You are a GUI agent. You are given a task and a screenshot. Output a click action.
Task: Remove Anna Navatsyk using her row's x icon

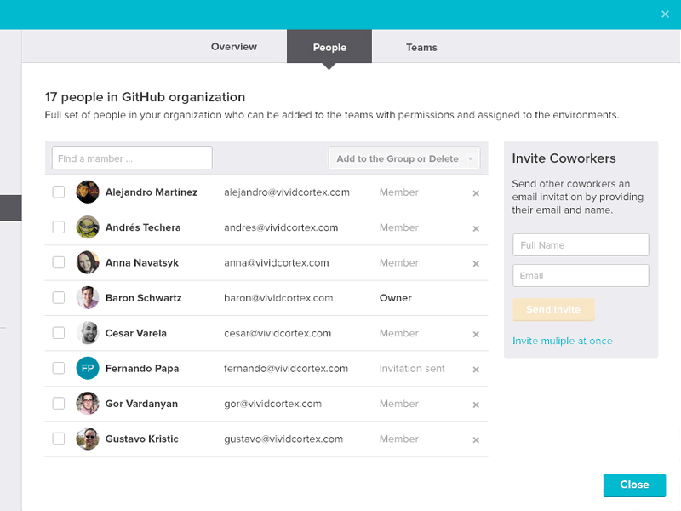pos(476,263)
